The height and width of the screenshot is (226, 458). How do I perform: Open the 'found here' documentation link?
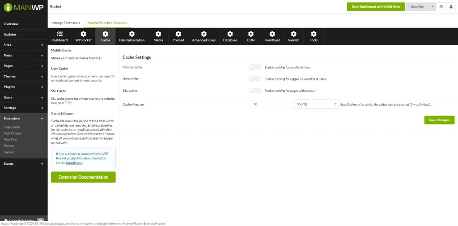pos(75,163)
